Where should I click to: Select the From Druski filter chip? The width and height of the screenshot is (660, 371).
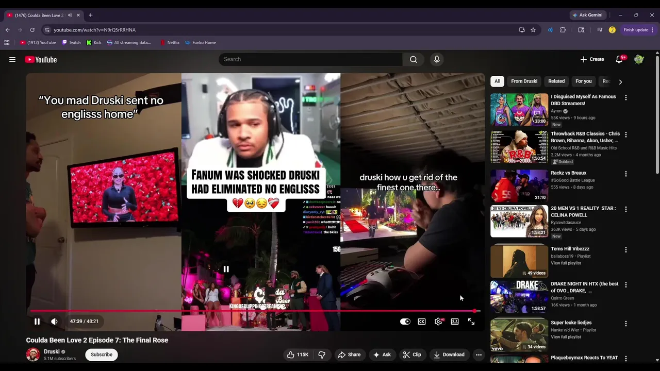click(x=524, y=81)
